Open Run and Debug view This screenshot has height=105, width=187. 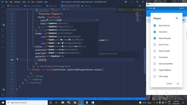point(3,24)
